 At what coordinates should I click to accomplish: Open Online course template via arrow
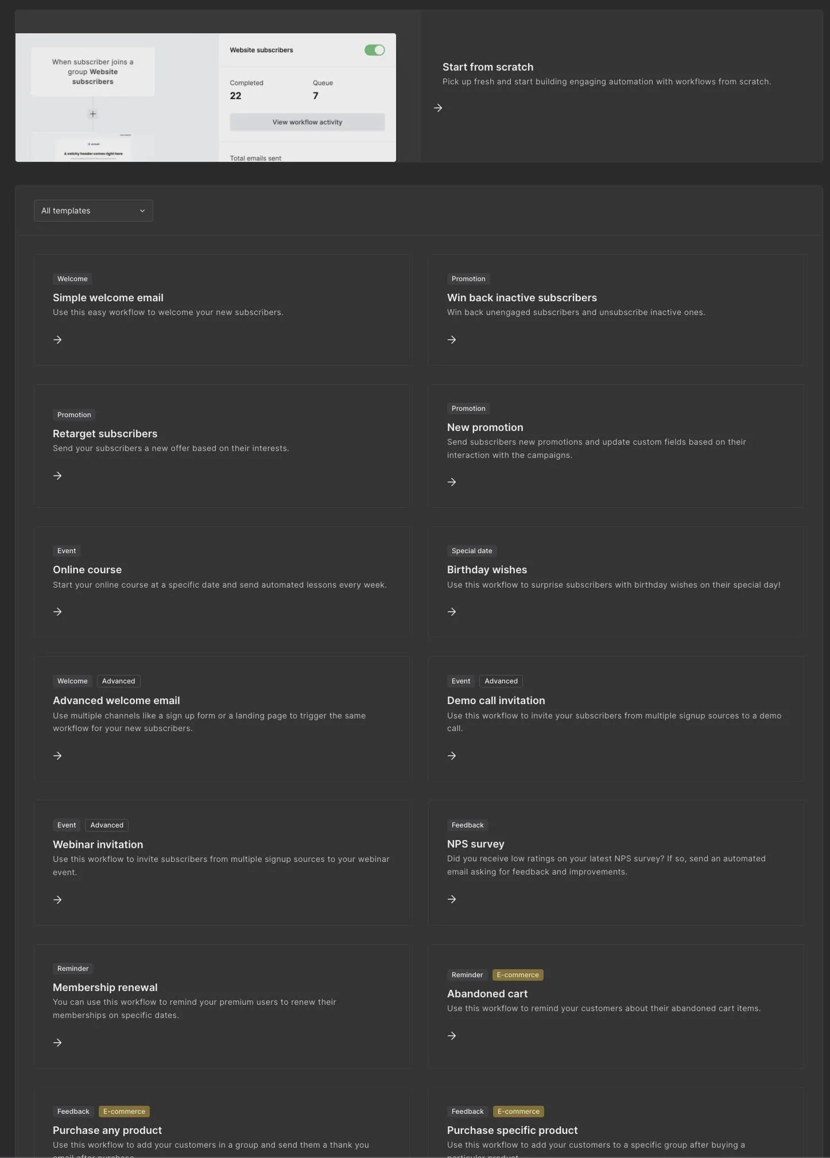click(x=57, y=612)
